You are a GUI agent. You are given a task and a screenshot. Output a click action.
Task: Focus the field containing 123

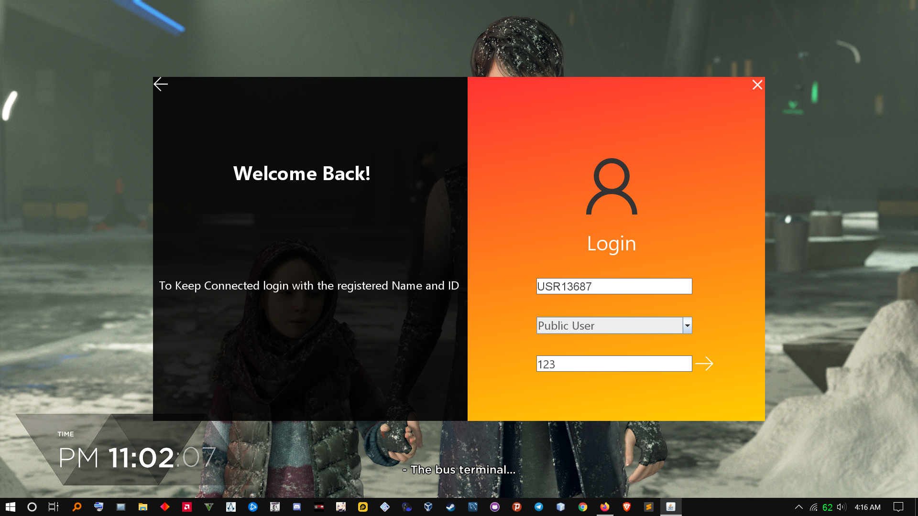[614, 364]
